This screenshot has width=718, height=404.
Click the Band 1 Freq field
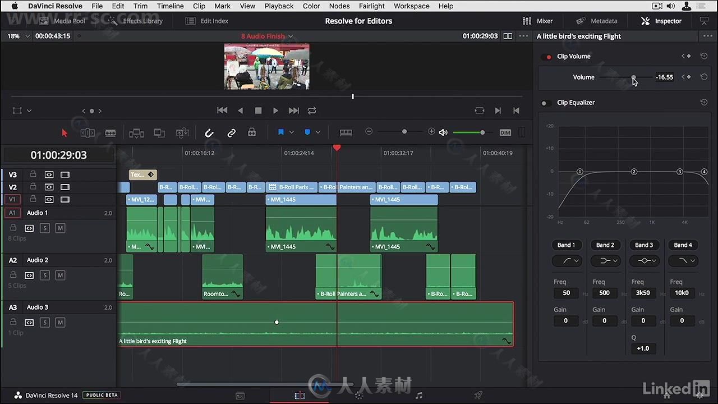tap(567, 293)
